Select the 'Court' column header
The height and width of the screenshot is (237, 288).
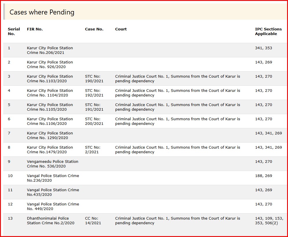point(121,29)
